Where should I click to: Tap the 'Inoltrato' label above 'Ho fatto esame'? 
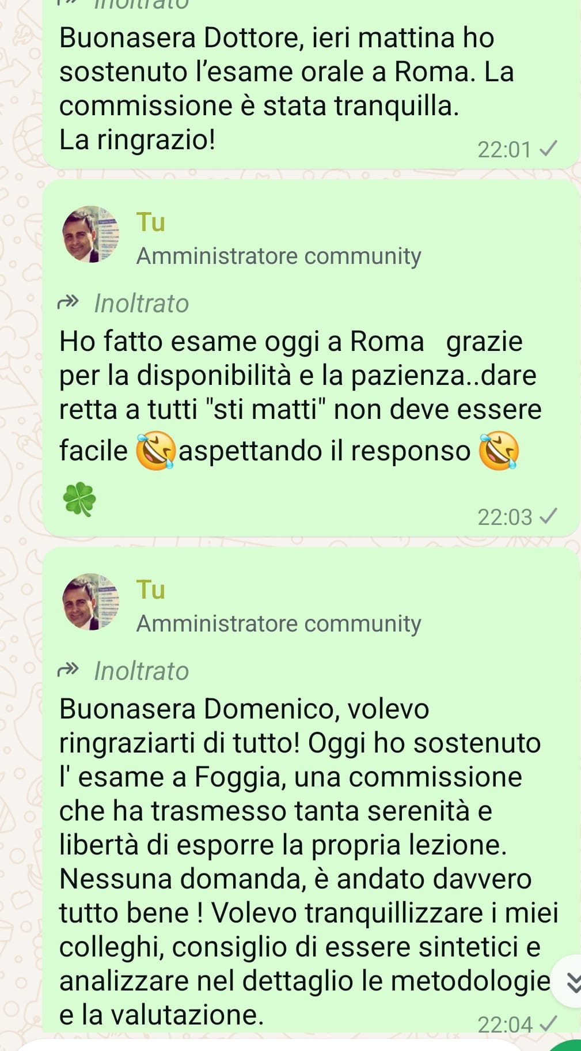tap(142, 304)
